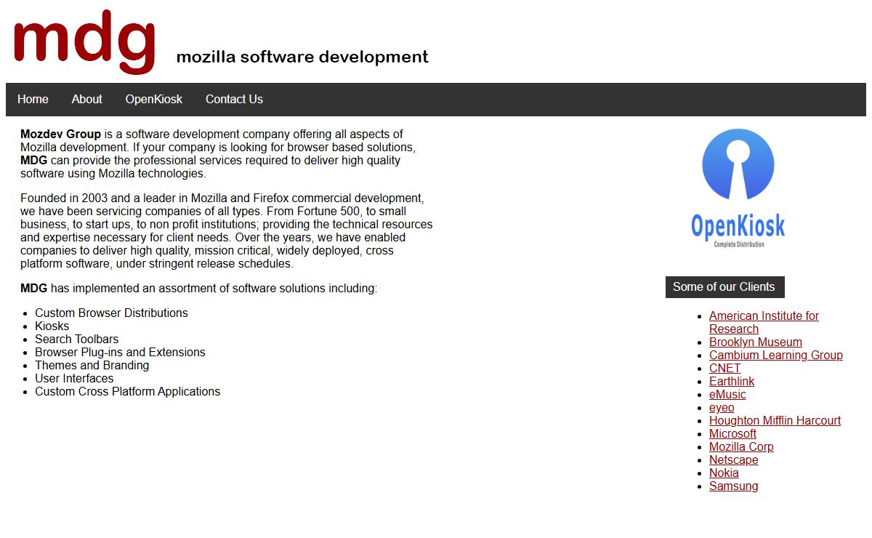Click the 'Kiosks' list item

click(x=52, y=326)
